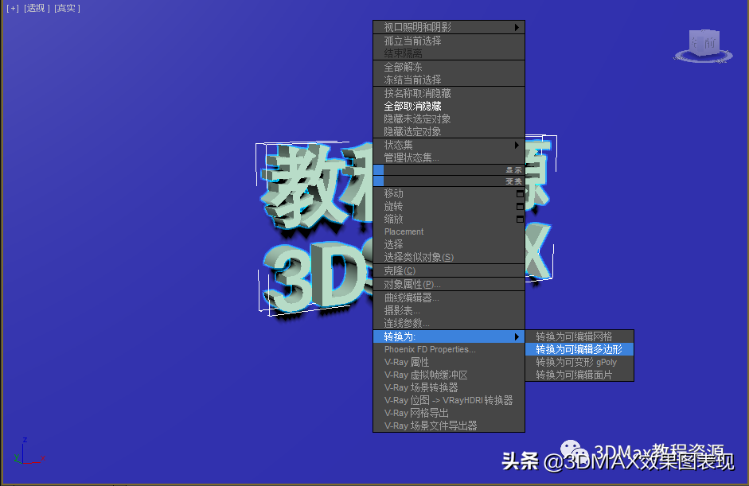Launch V-Ray 场景转换器
The height and width of the screenshot is (486, 749).
pos(449,387)
